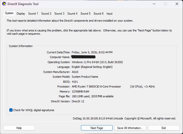The image size is (183, 134).
Task: Click 'Windows 11 Pro 64-bit' operating system value
Action: 97,62
